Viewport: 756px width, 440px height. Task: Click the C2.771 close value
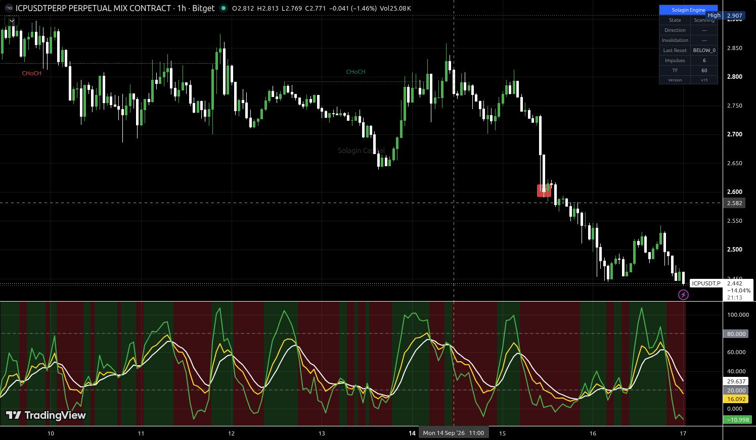316,9
